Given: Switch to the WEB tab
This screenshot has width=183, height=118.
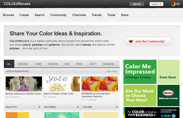Looking at the screenshot, I should pyautogui.click(x=67, y=64).
